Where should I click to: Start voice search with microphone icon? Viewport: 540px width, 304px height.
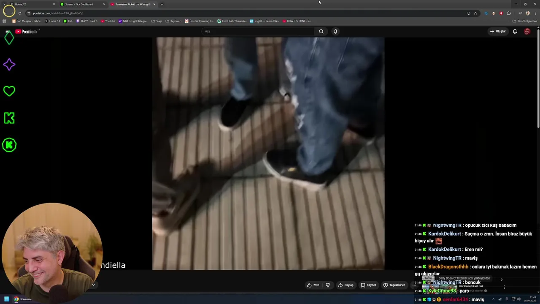[335, 31]
